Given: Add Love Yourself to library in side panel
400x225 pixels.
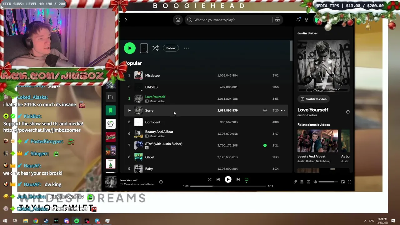Looking at the screenshot, I should click(x=348, y=112).
